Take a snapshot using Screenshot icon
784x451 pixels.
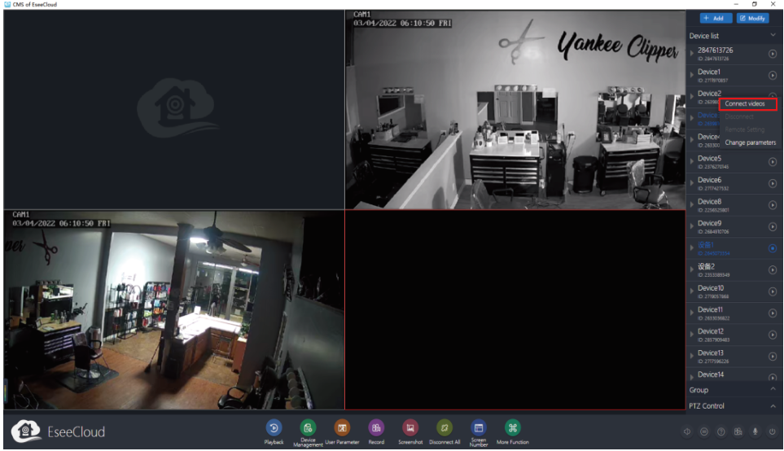tap(410, 427)
